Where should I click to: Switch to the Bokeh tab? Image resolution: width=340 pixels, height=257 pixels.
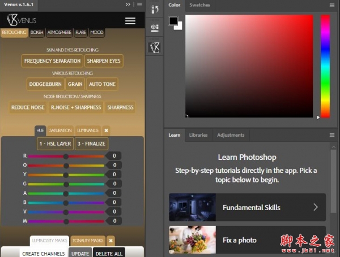37,33
